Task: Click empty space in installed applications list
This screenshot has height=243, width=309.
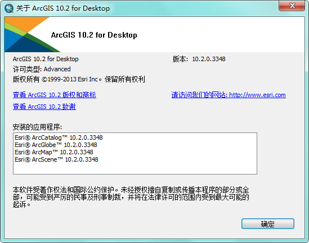Action: point(135,168)
